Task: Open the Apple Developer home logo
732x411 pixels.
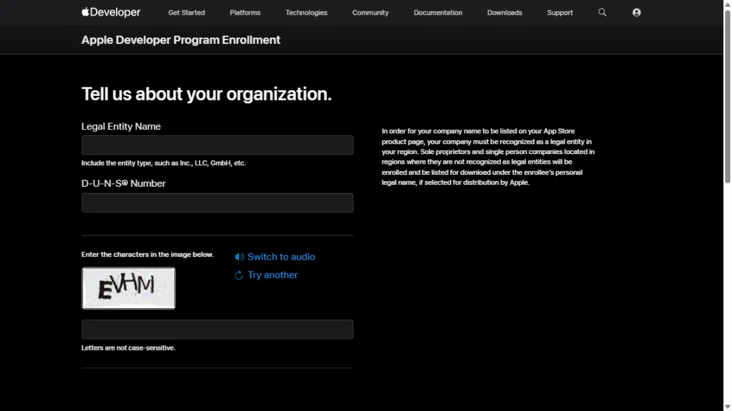Action: 111,12
